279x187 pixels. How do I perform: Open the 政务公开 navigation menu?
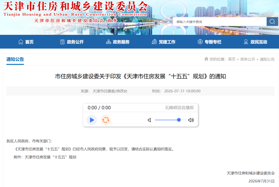point(72,42)
